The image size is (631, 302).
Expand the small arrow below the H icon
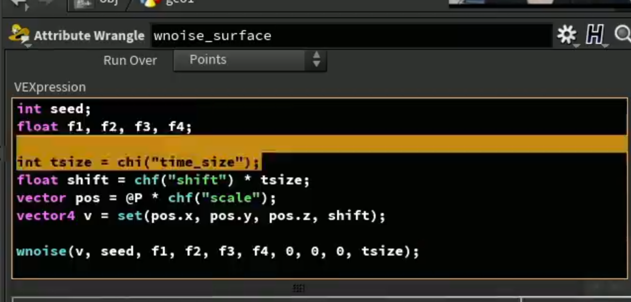point(606,46)
